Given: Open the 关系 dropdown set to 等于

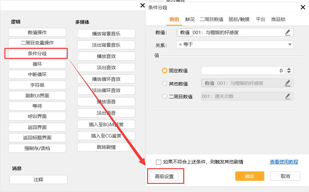Looking at the screenshot, I should tap(235, 44).
